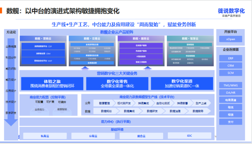Select the 数据治理 chevron step
This screenshot has height=144, width=252.
(x=175, y=111)
